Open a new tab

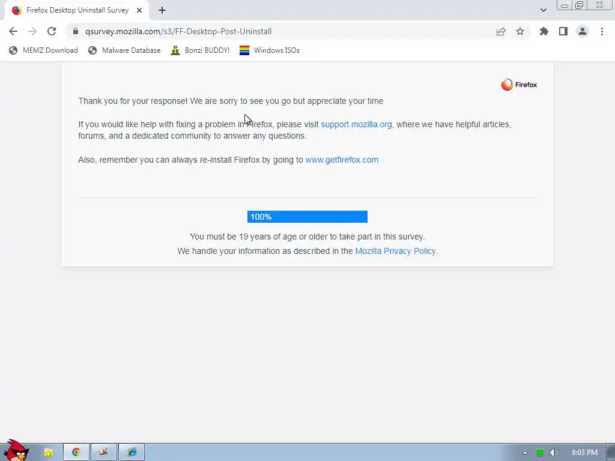[162, 10]
